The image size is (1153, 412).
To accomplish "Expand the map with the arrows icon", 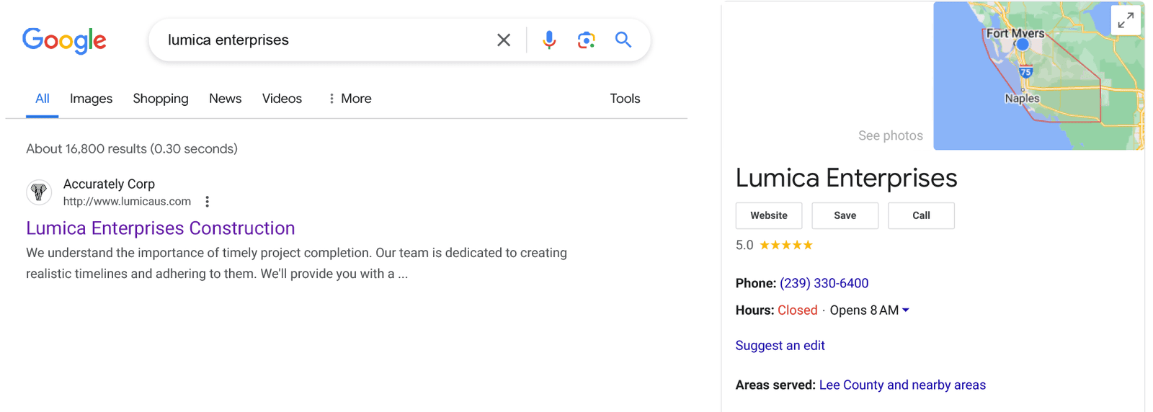I will pyautogui.click(x=1126, y=20).
